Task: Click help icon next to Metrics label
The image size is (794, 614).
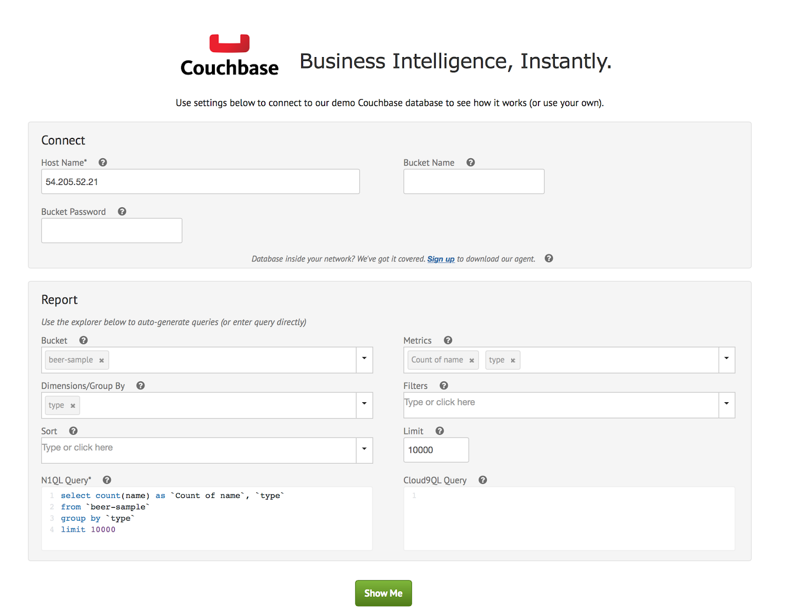Action: coord(448,340)
